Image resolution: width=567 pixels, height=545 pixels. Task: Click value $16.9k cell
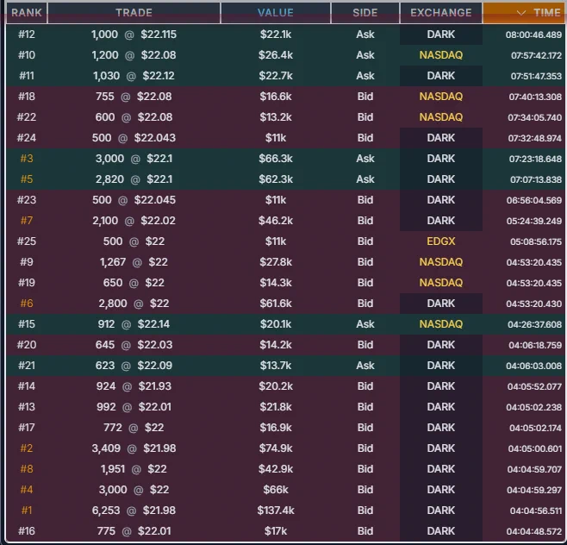tap(276, 428)
